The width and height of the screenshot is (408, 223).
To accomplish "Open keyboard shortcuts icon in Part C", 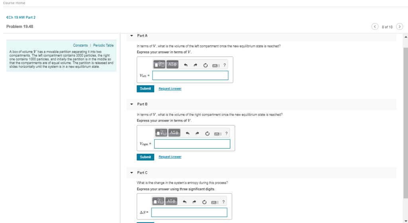I will (x=215, y=202).
